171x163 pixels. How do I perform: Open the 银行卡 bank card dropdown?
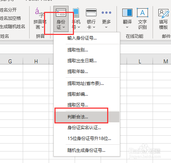tap(91, 19)
